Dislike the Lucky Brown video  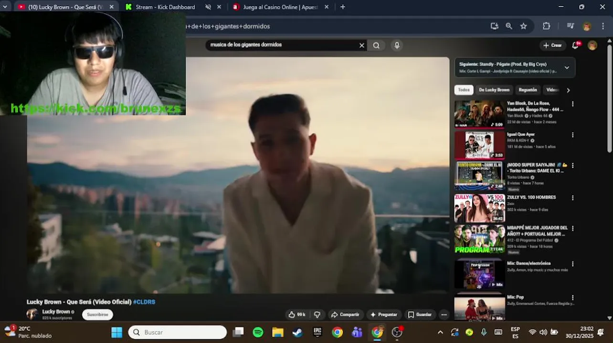317,314
